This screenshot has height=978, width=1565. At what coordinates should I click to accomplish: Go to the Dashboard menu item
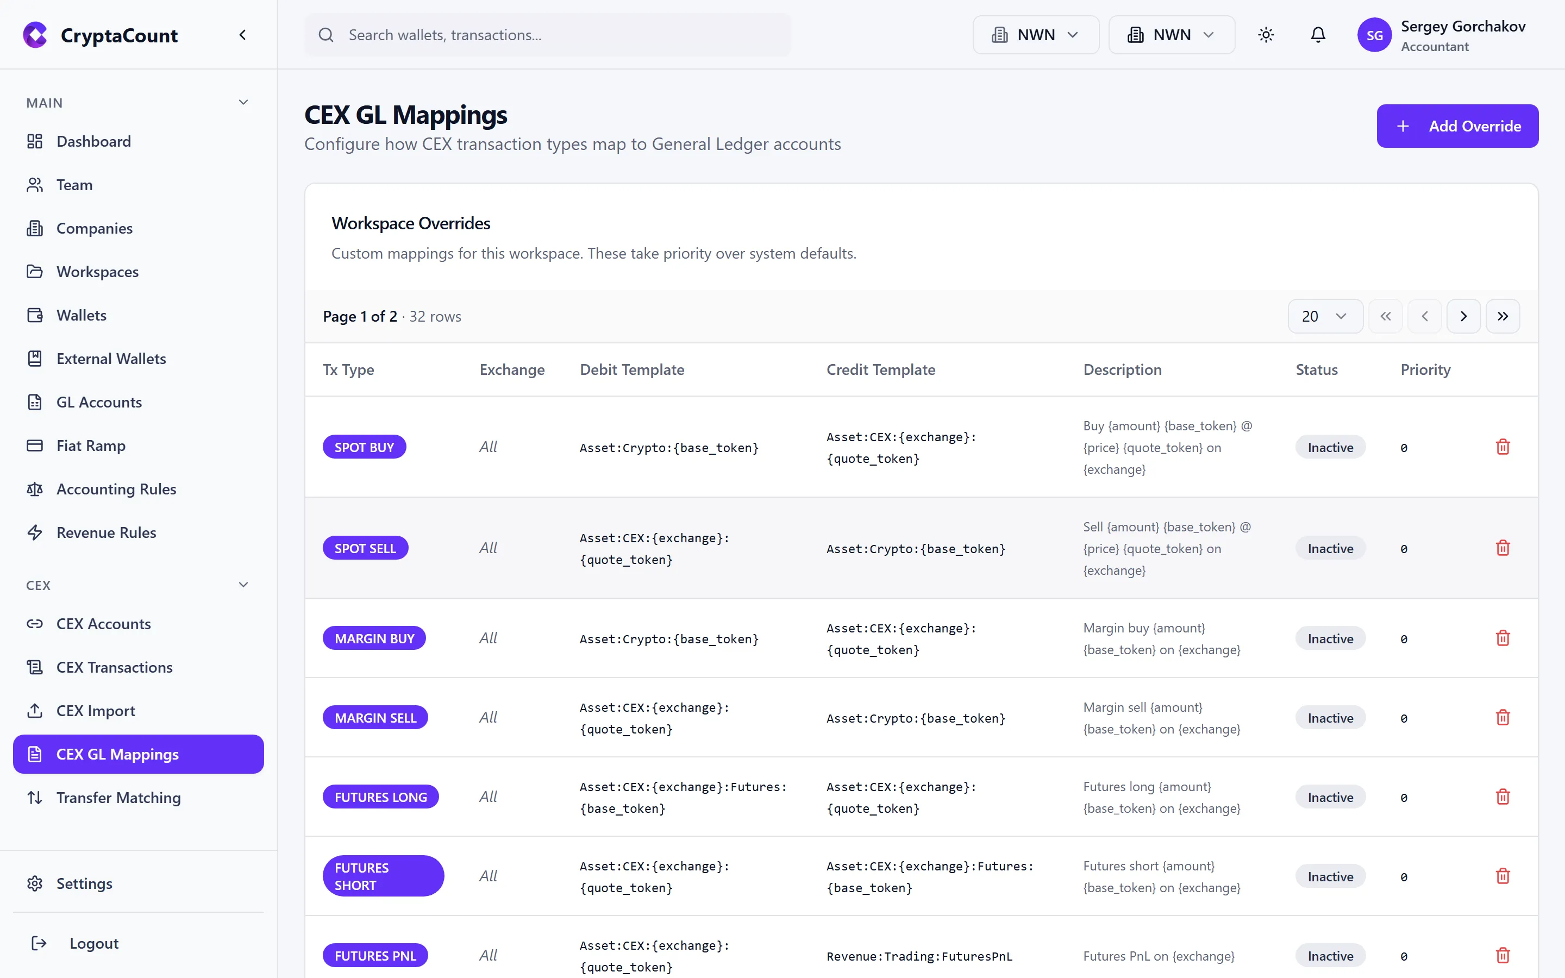pyautogui.click(x=93, y=141)
